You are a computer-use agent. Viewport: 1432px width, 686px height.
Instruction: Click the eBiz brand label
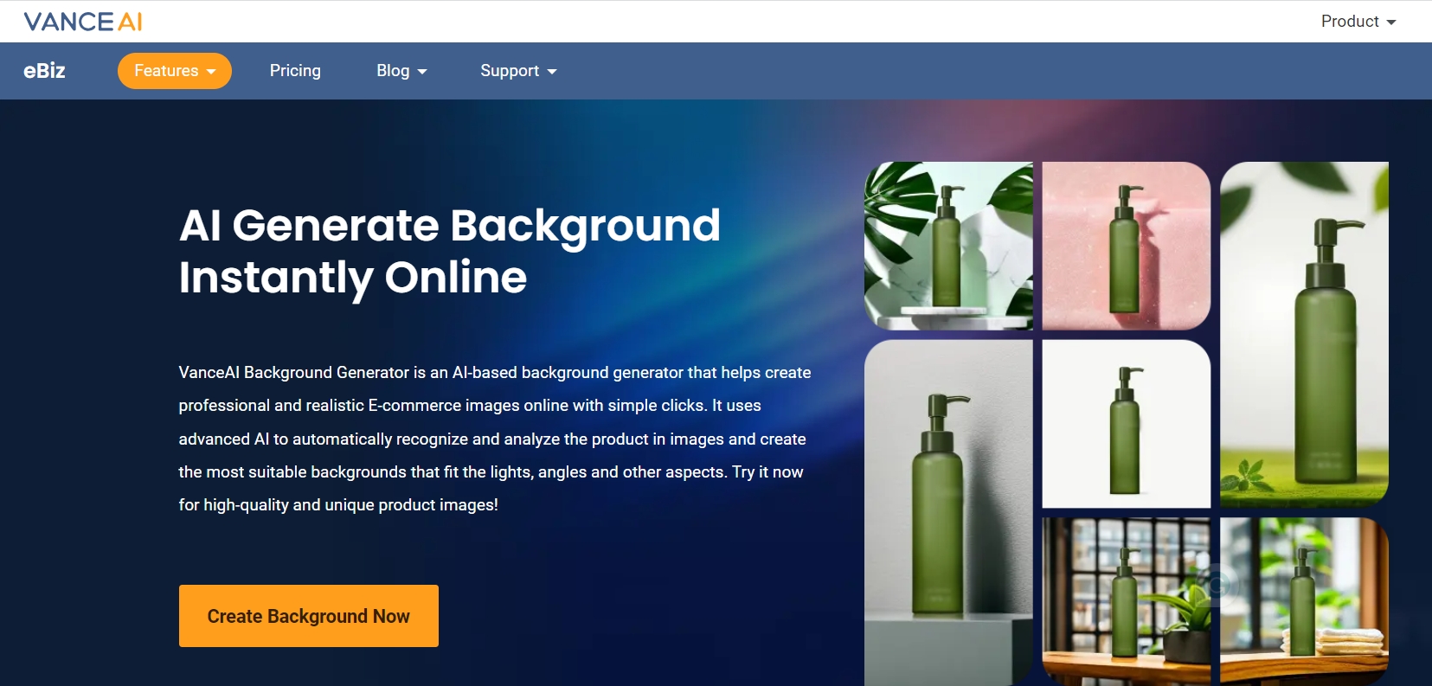(x=44, y=71)
